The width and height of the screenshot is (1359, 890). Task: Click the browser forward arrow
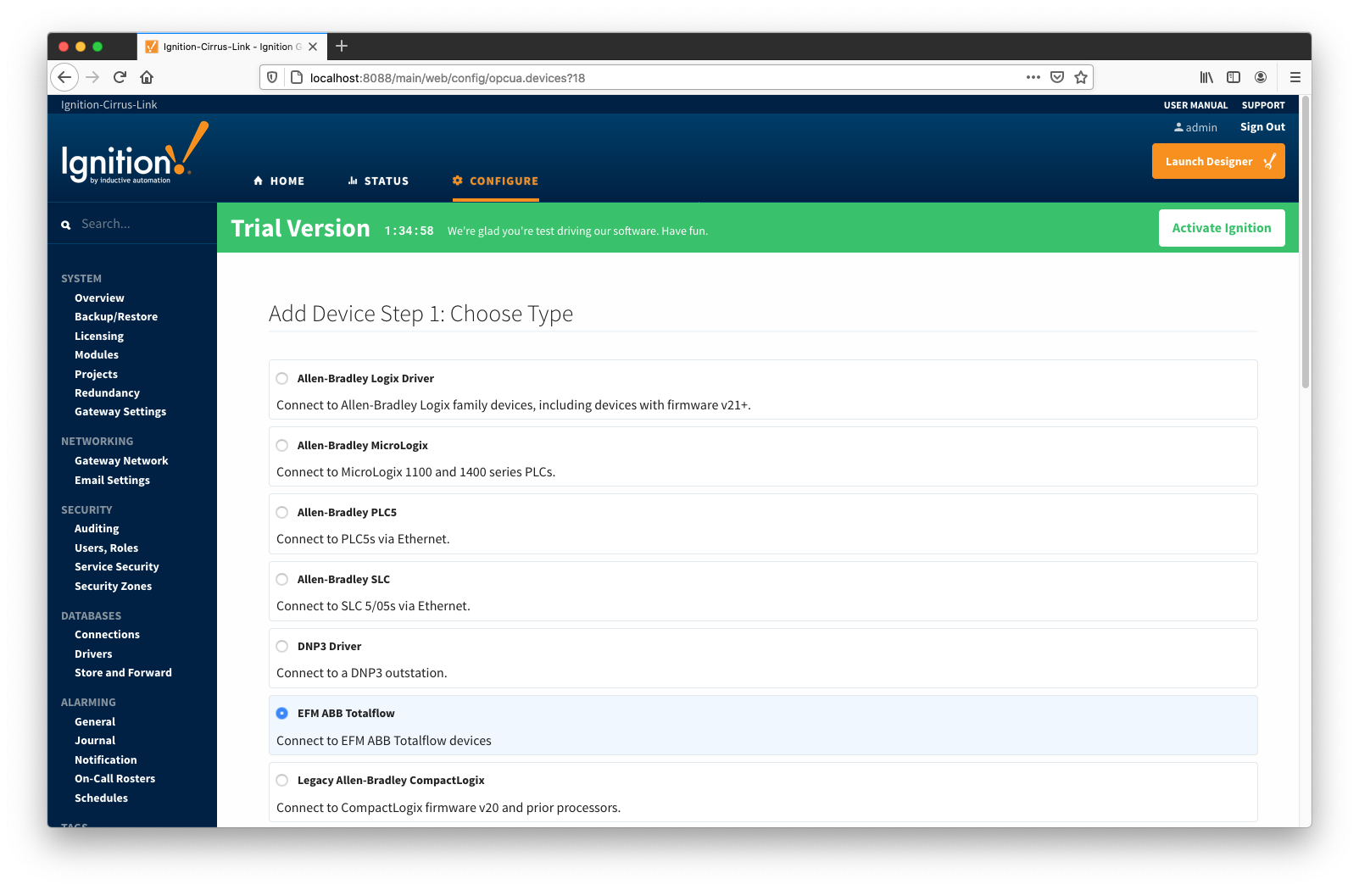[92, 77]
